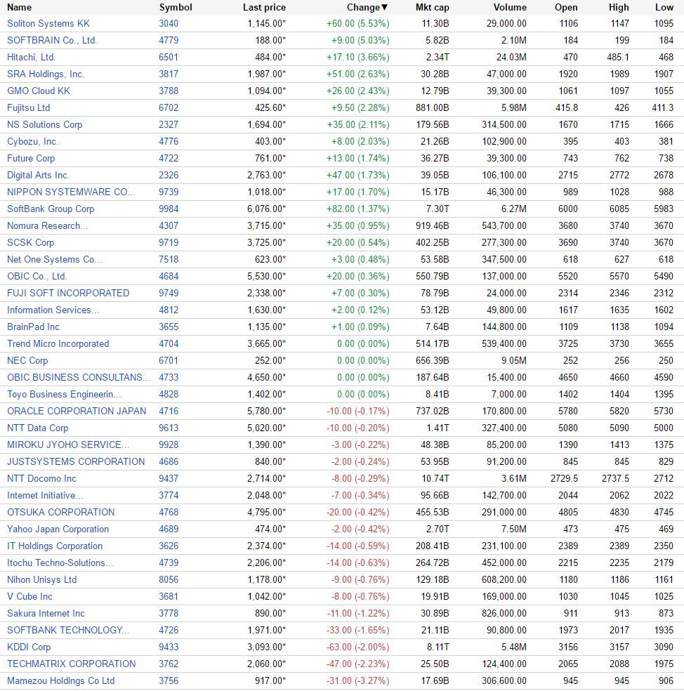Screen dimensions: 684x691
Task: Open SCSK Corp company link
Action: pos(30,242)
